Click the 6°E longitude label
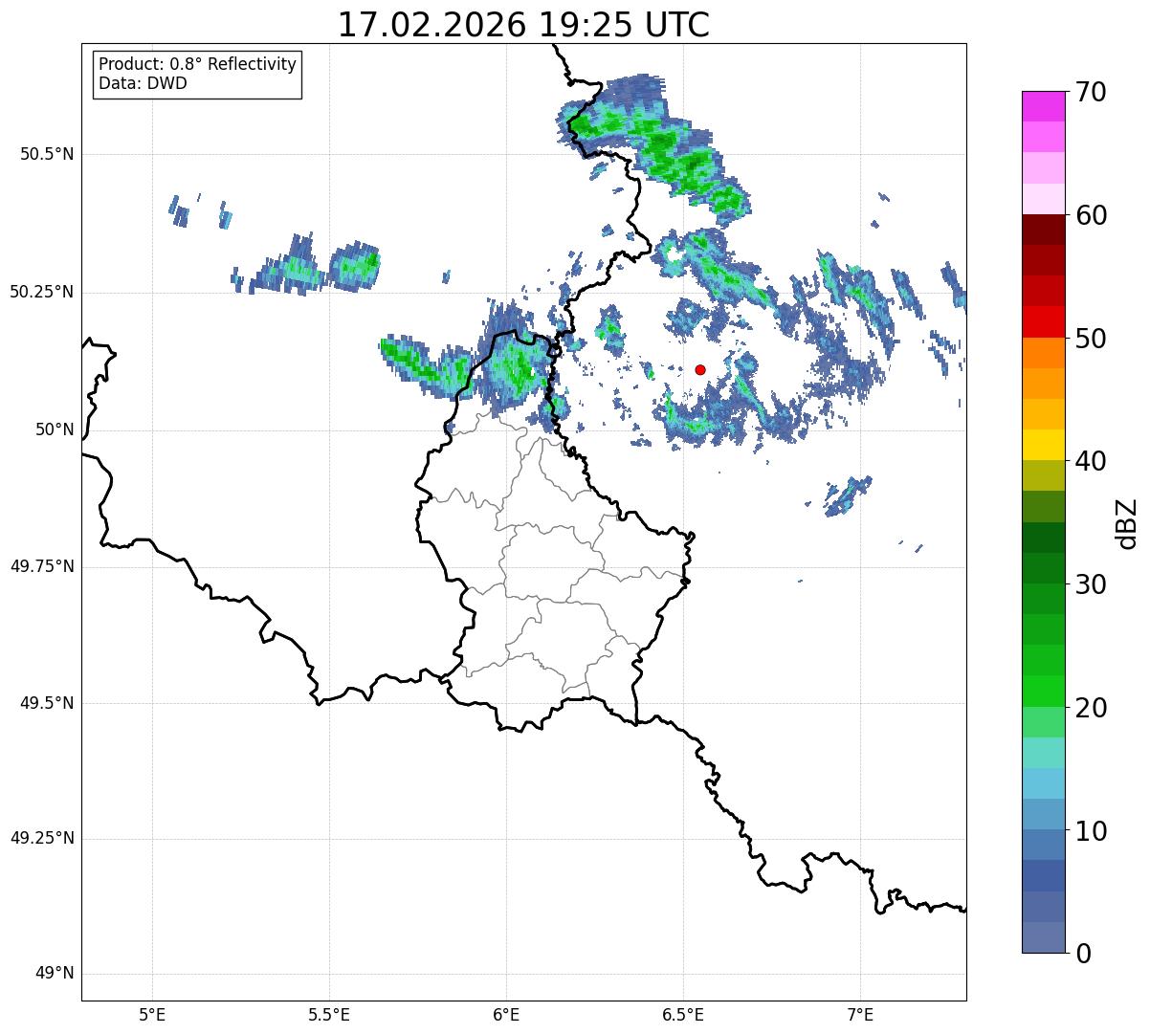1150x1034 pixels. (x=506, y=1014)
